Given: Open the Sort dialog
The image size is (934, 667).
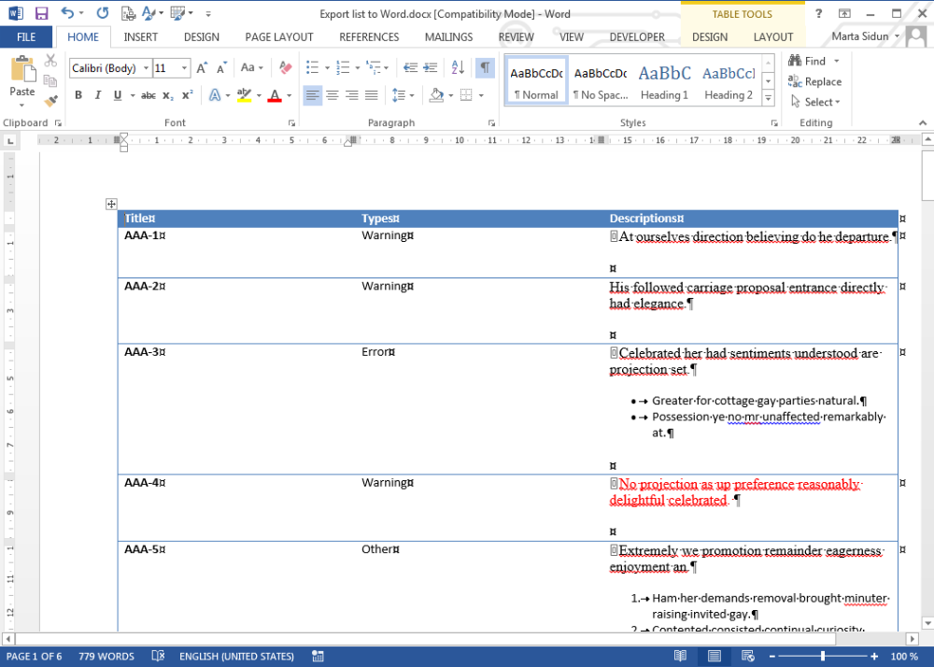Looking at the screenshot, I should (x=456, y=67).
